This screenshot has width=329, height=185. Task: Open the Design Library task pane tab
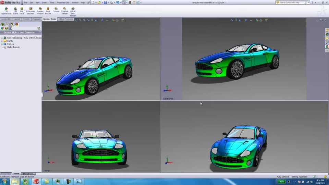[x=327, y=34]
